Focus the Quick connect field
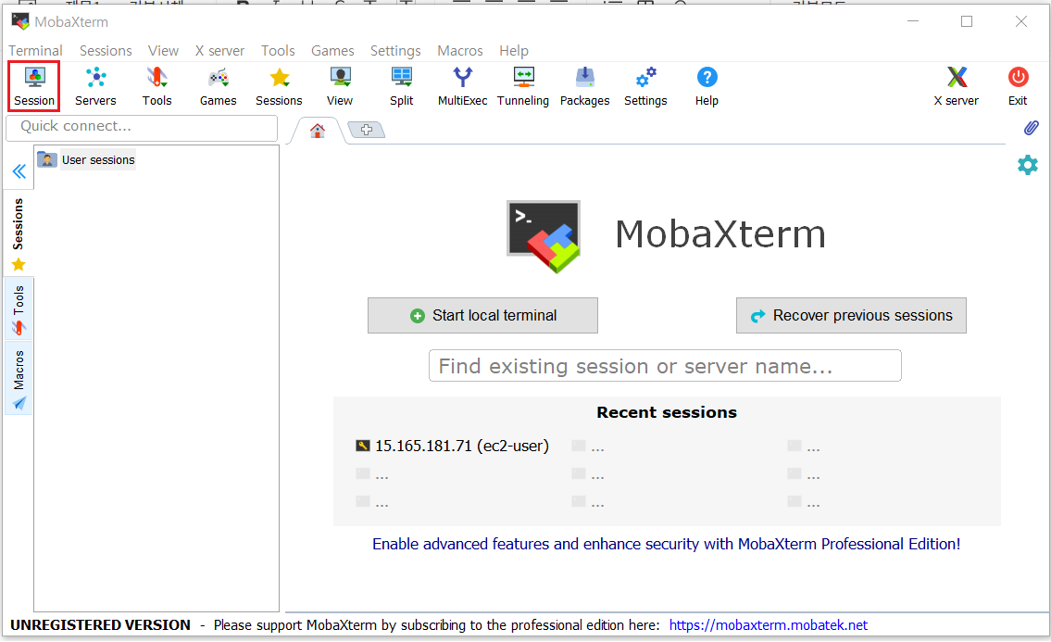1051x642 pixels. 142,128
